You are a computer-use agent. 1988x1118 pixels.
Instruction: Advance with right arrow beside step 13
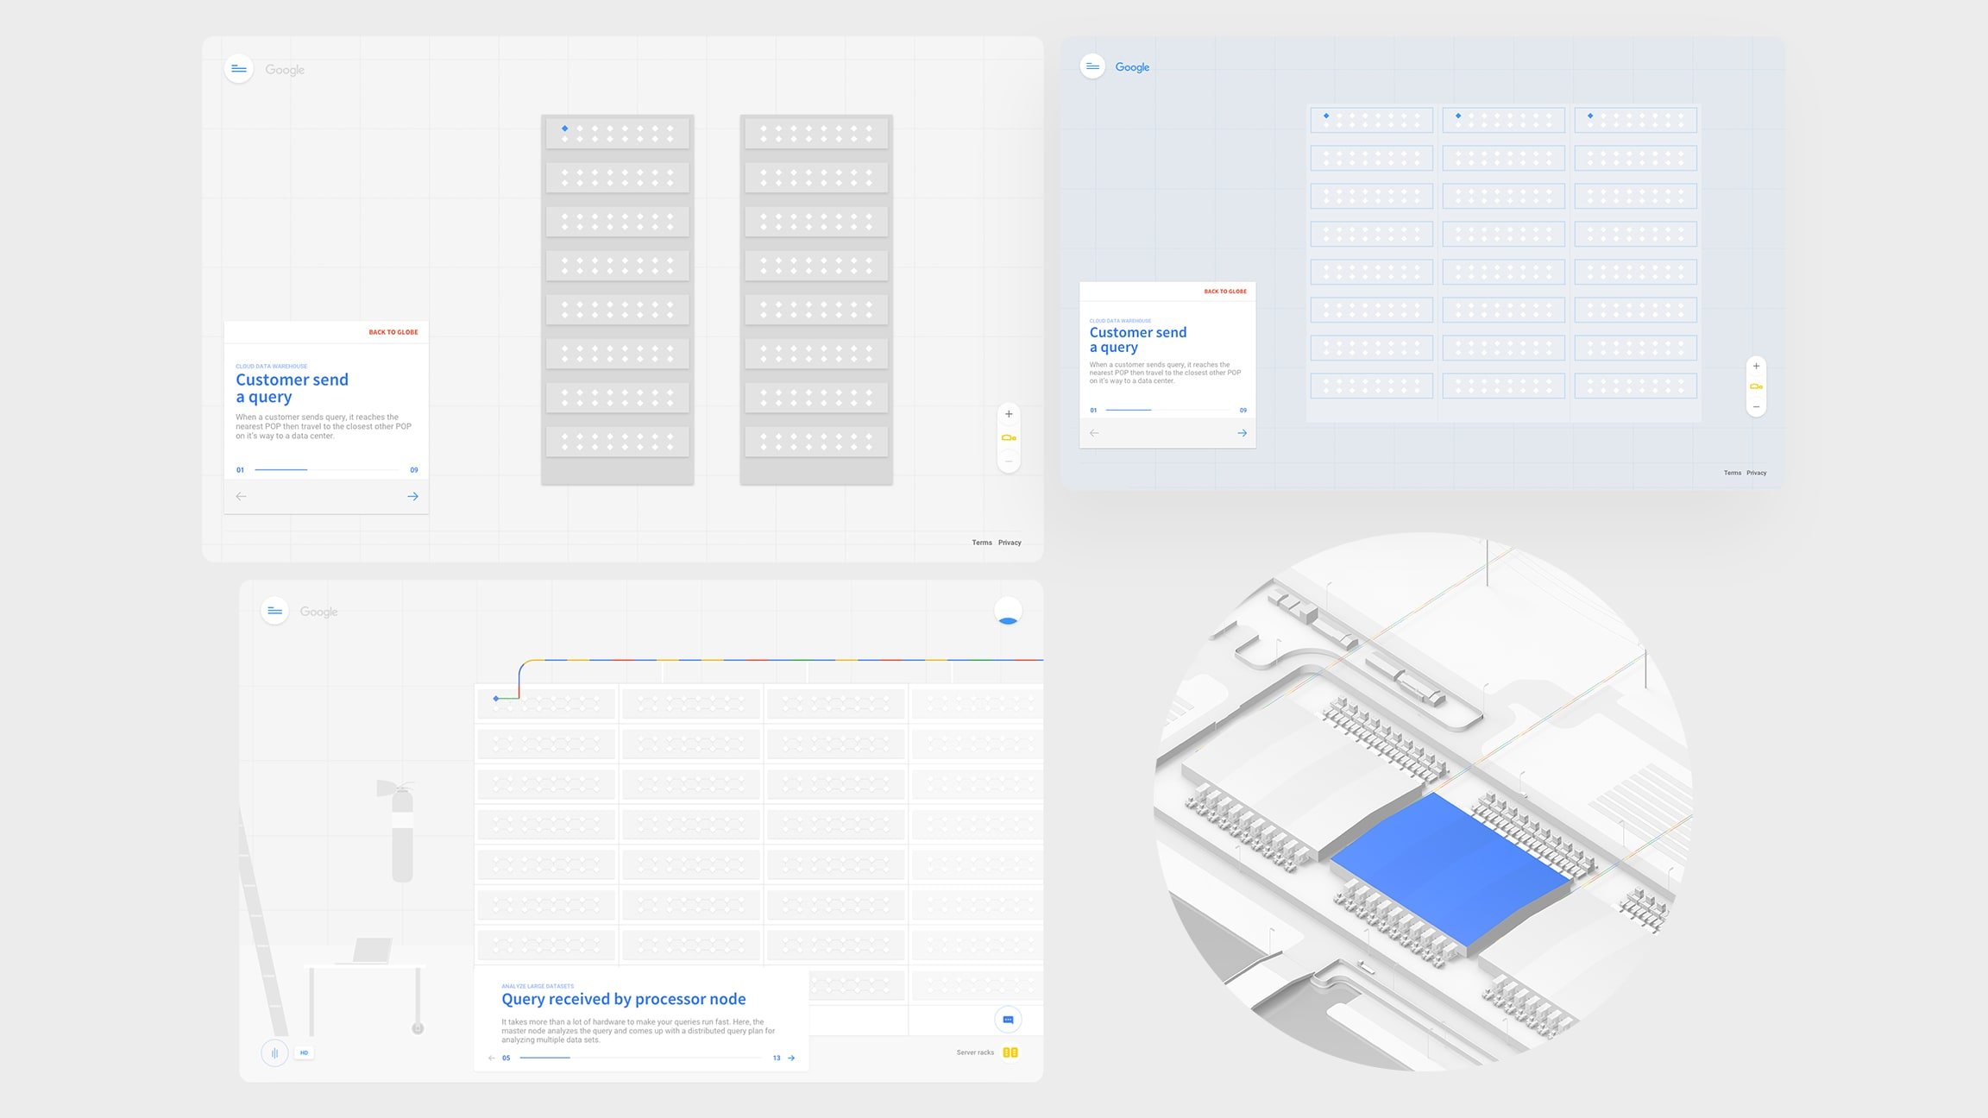[791, 1058]
